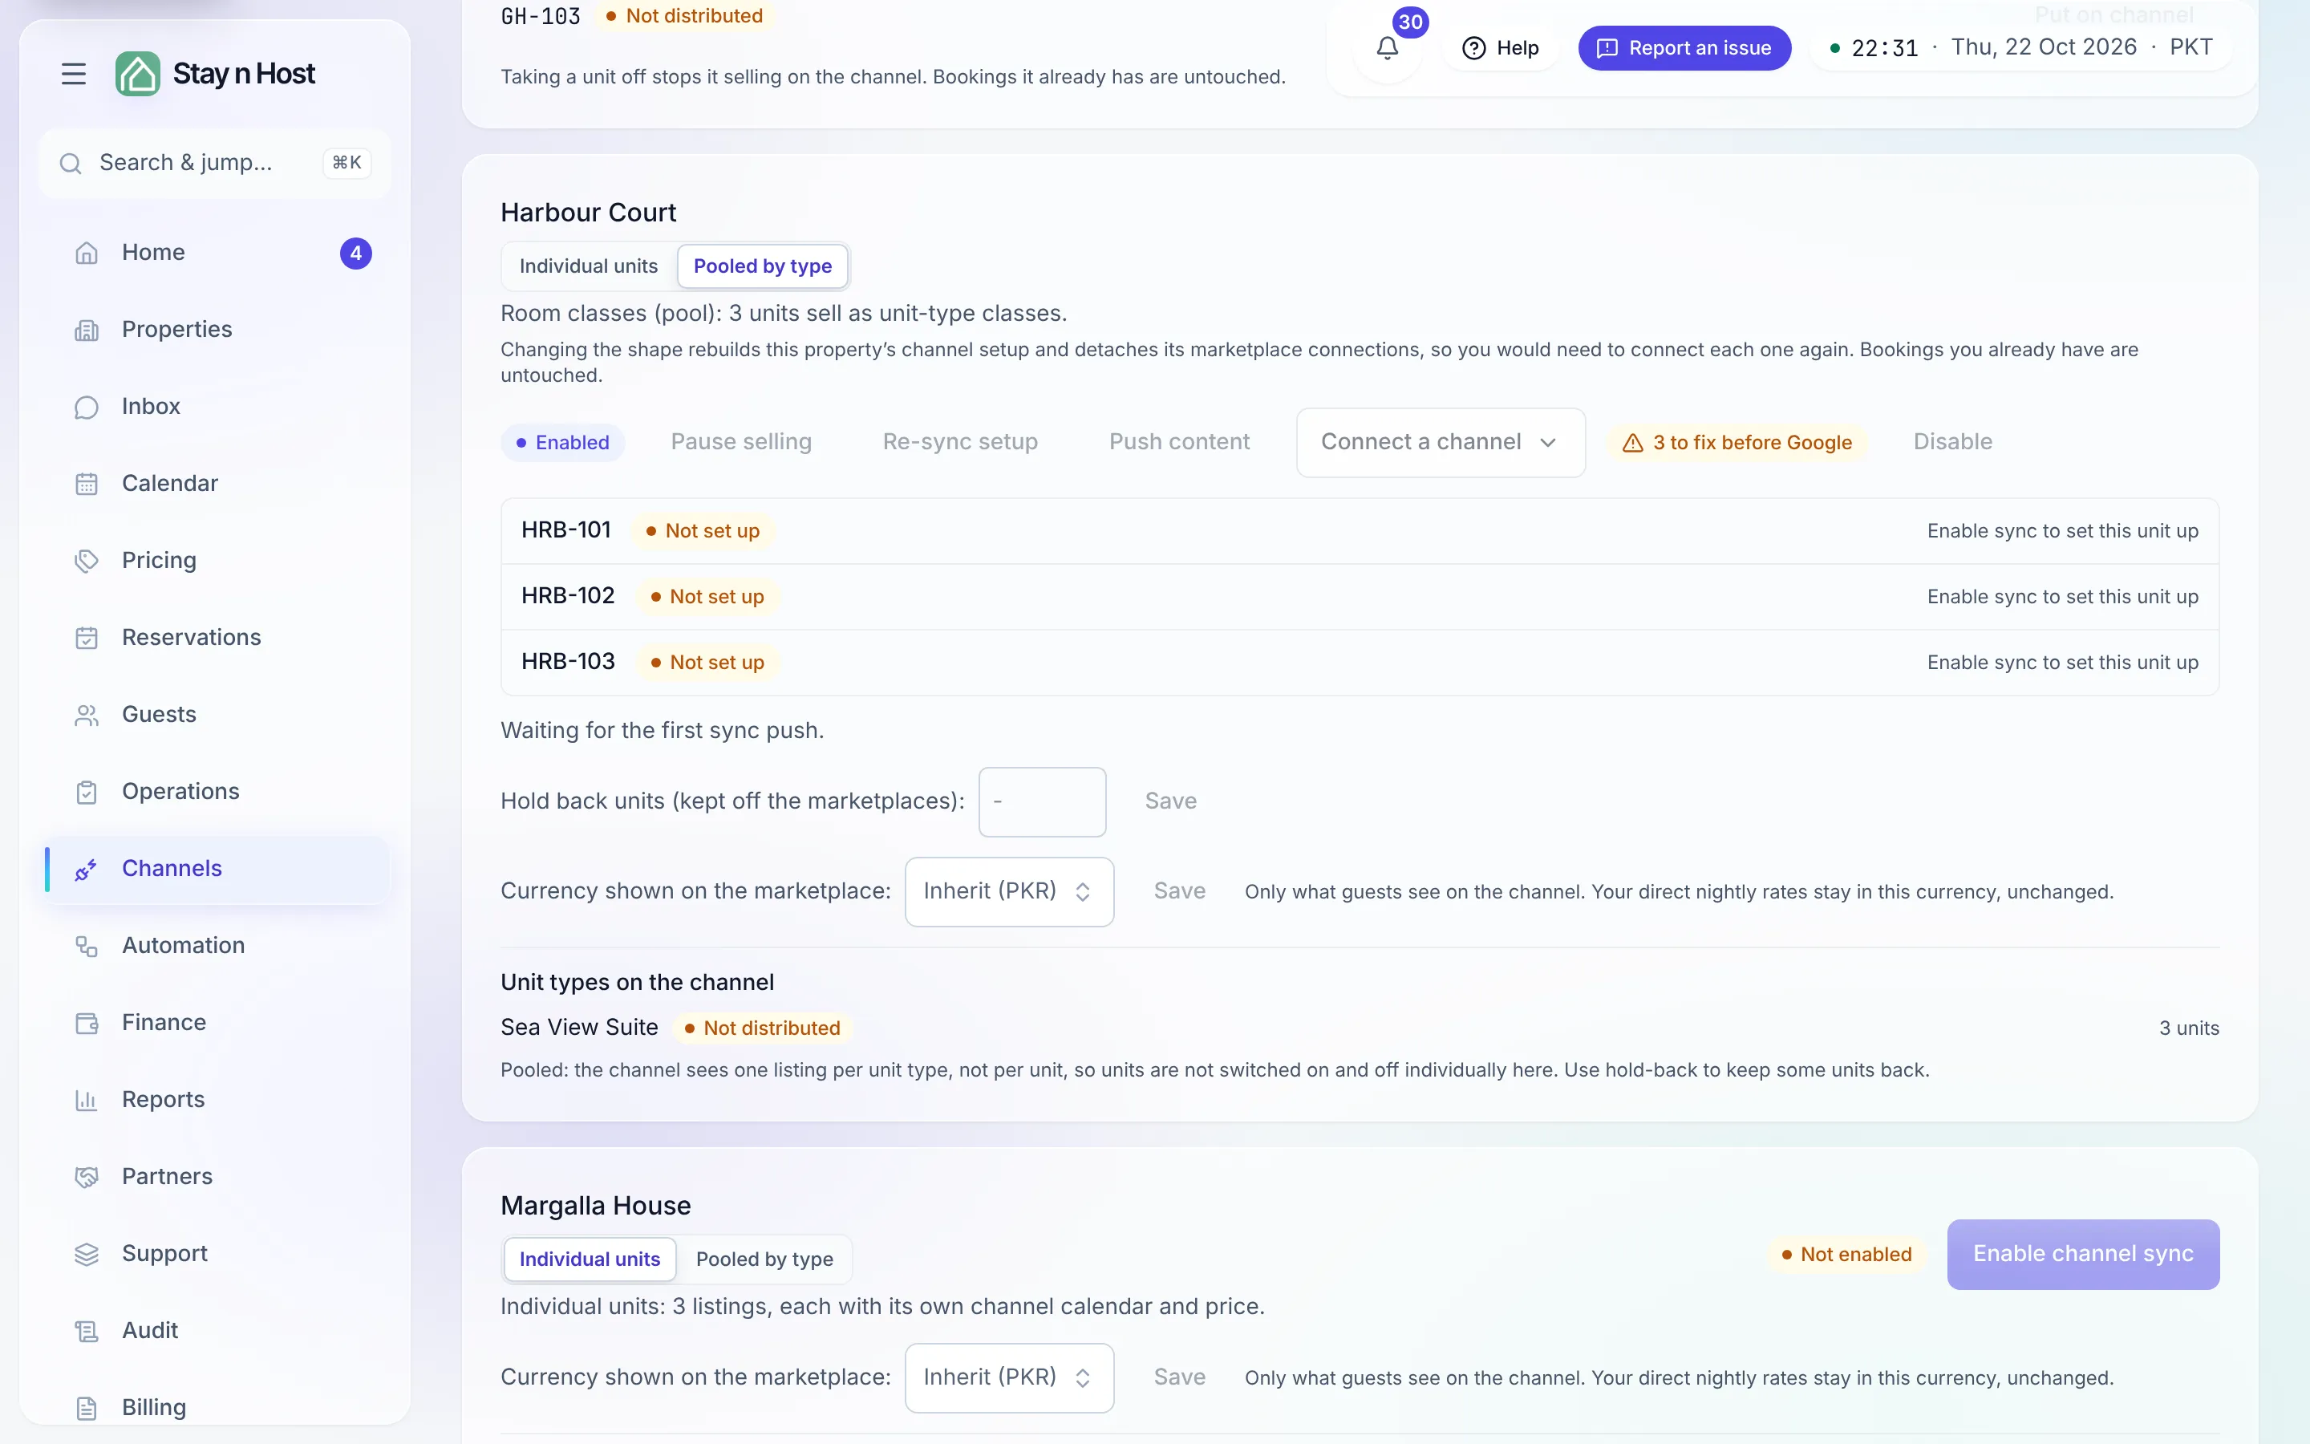Click the Audit log icon
The image size is (2310, 1444).
point(87,1332)
